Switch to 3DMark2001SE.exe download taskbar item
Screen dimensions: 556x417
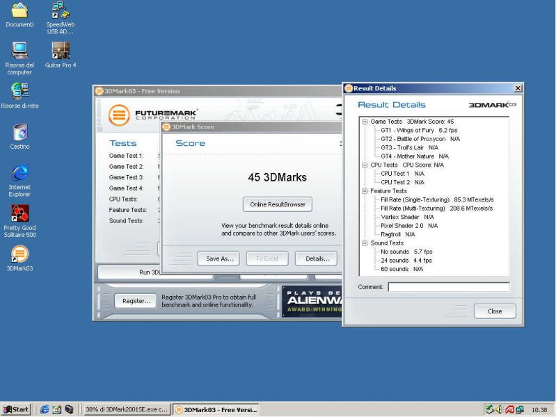click(x=127, y=409)
